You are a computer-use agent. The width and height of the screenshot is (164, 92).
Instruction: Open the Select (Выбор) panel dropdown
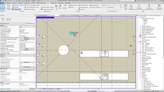coord(3,11)
